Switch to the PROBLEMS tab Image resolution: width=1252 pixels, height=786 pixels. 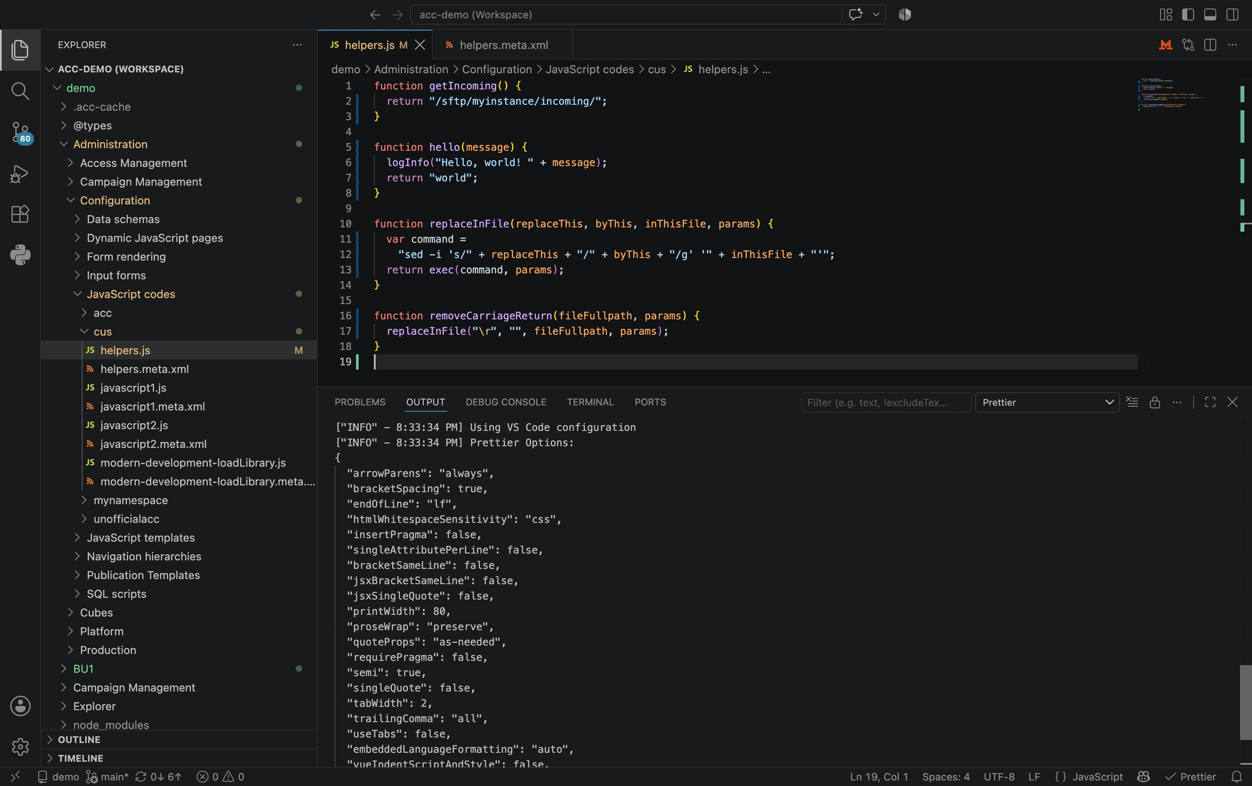360,402
